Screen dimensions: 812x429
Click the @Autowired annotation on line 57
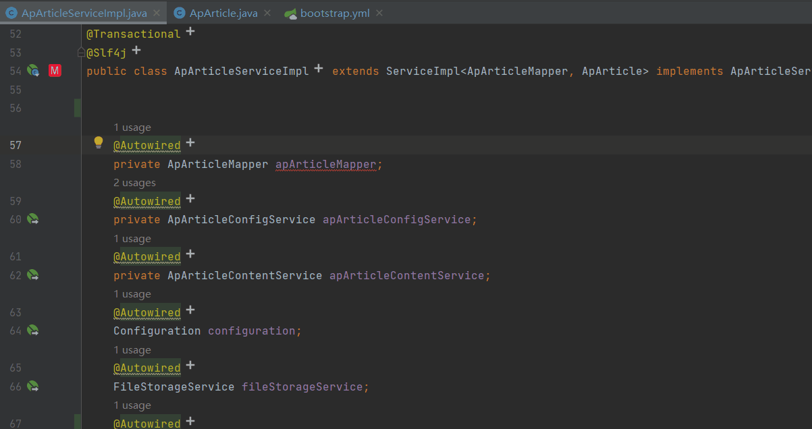point(147,145)
